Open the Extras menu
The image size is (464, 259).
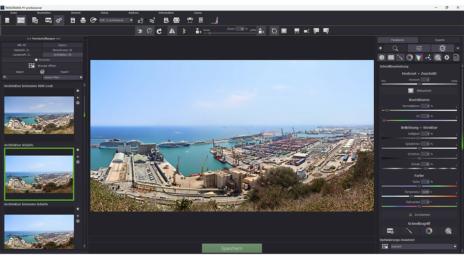pyautogui.click(x=104, y=13)
